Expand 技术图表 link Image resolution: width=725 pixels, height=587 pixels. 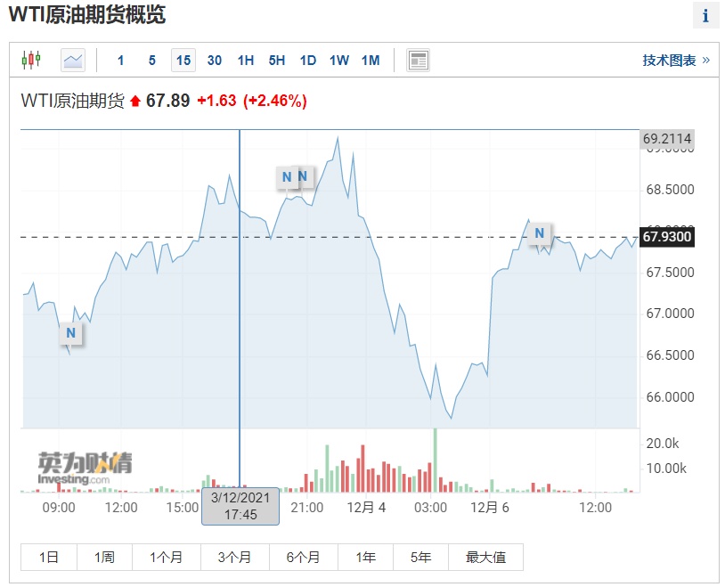(676, 61)
